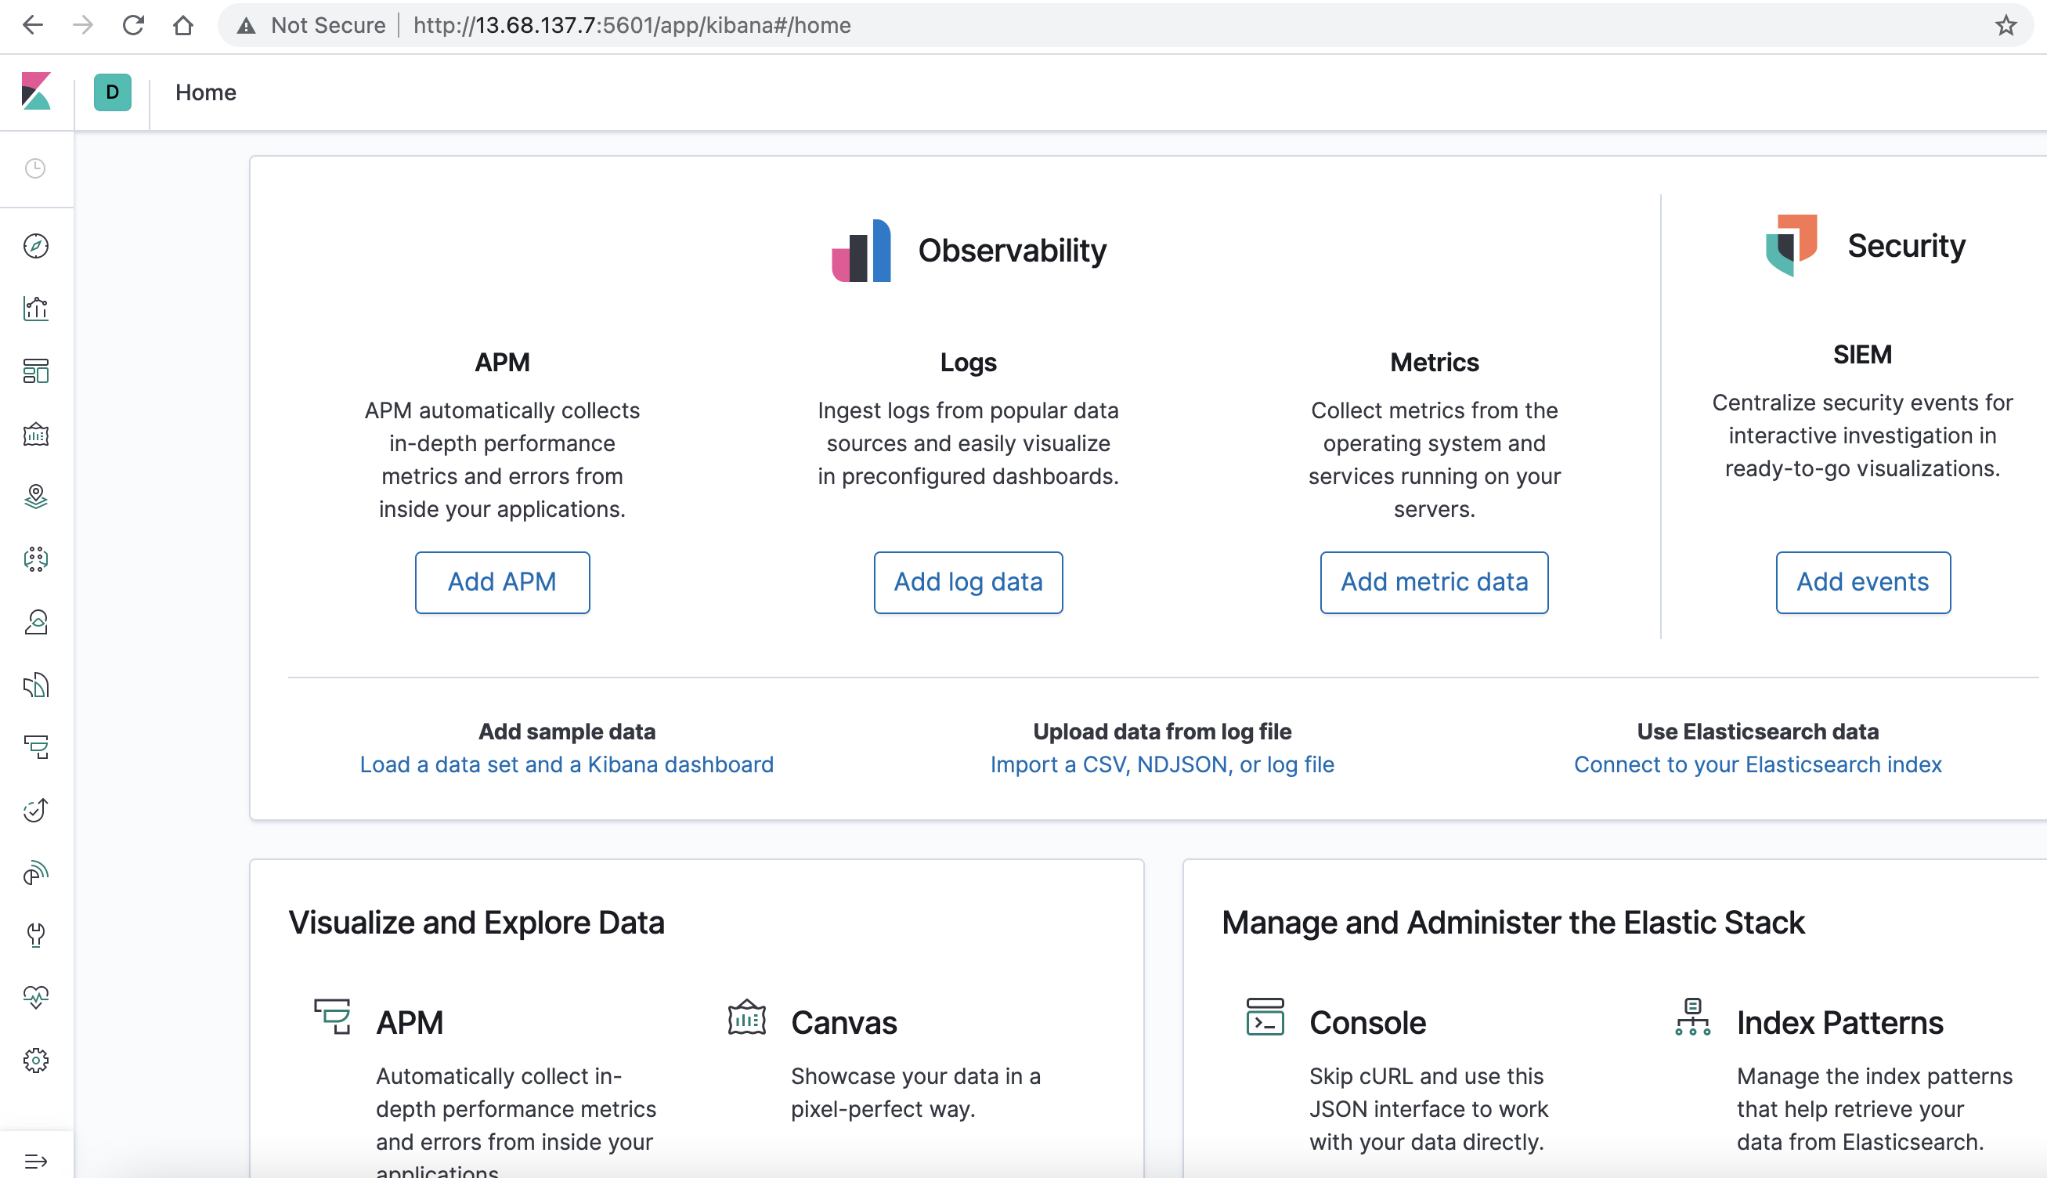2047x1178 pixels.
Task: Click 'Upload data from log file' heading
Action: (x=1162, y=732)
